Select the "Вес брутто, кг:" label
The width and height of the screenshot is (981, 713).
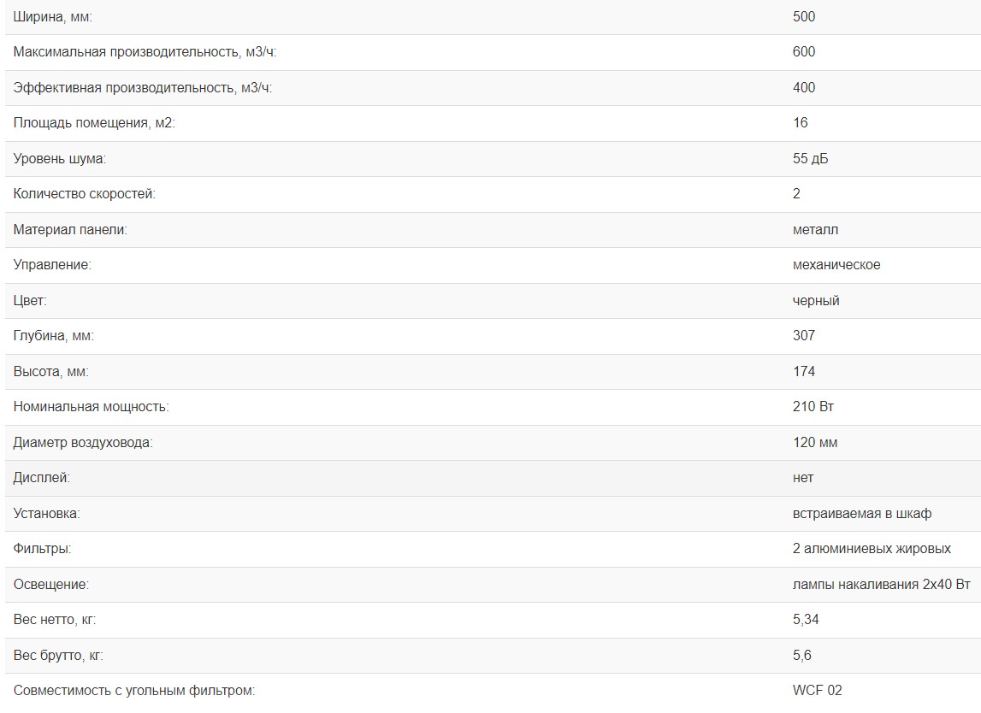pyautogui.click(x=58, y=656)
